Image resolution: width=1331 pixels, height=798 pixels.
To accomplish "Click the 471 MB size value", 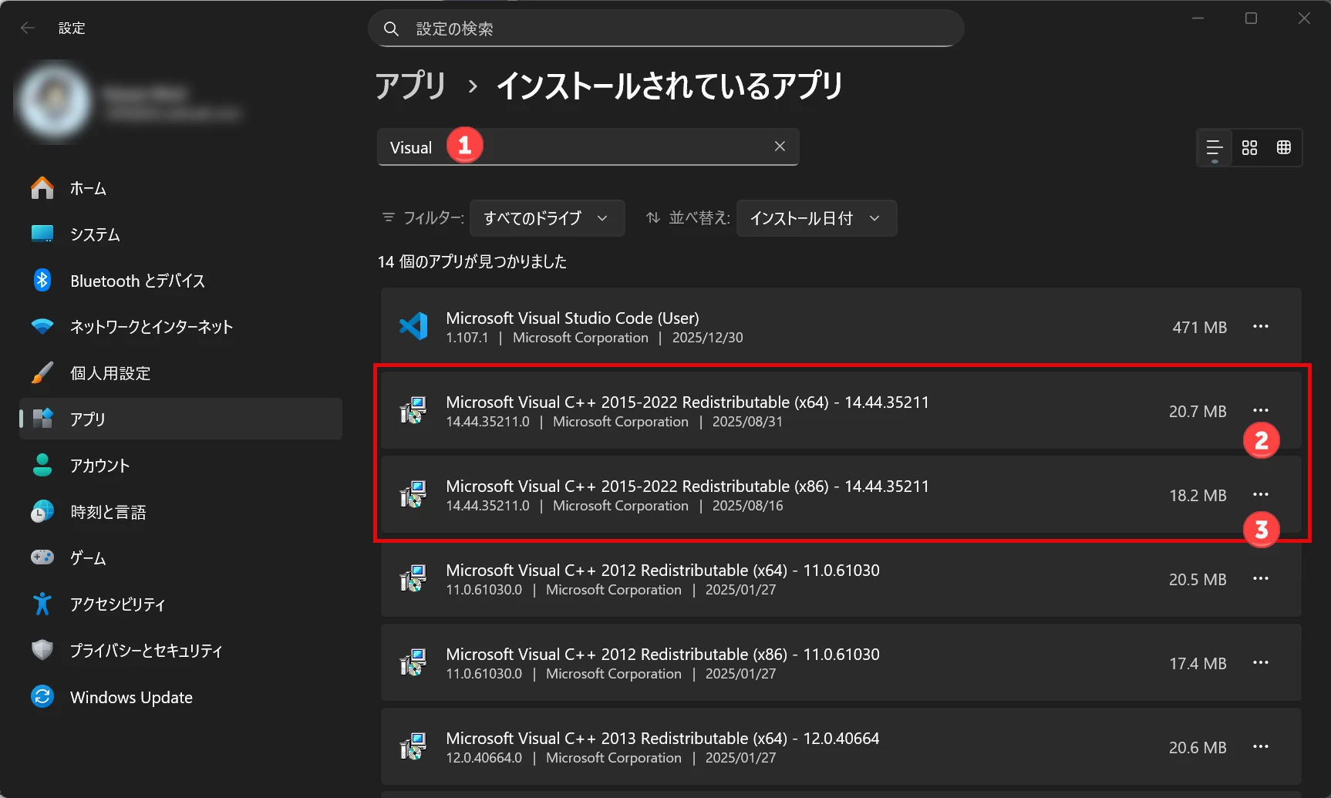I will [1199, 327].
